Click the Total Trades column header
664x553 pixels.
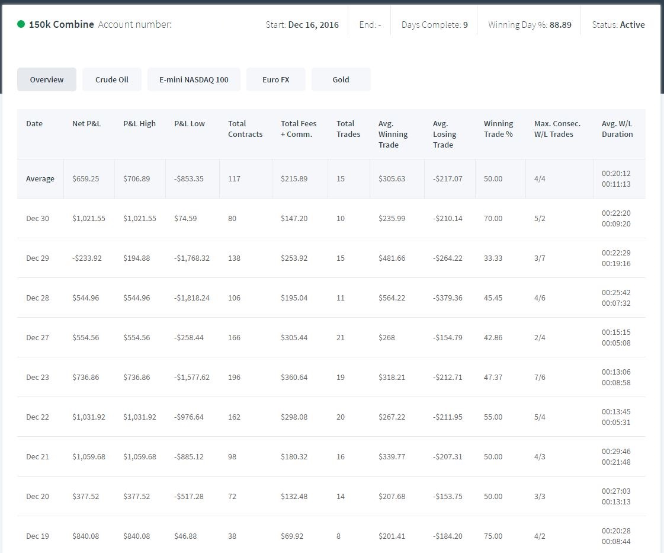pyautogui.click(x=348, y=129)
